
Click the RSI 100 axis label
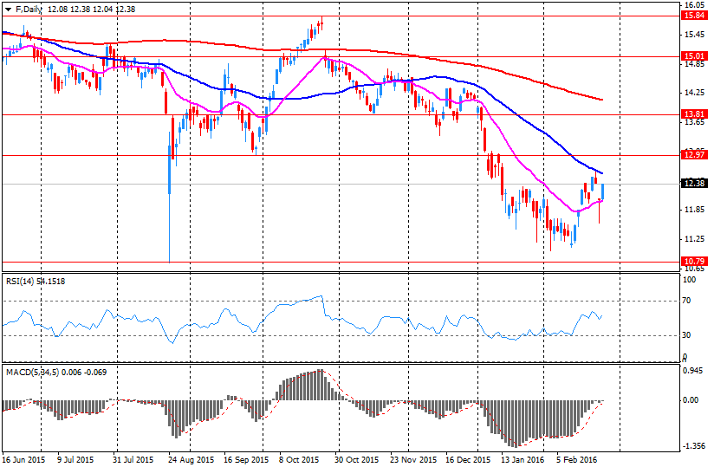(x=690, y=280)
